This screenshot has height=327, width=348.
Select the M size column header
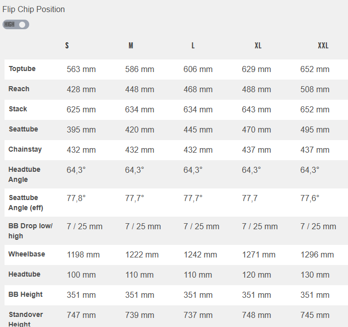coord(131,45)
